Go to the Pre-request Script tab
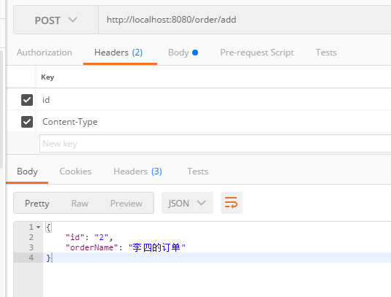Image resolution: width=391 pixels, height=297 pixels. (257, 53)
